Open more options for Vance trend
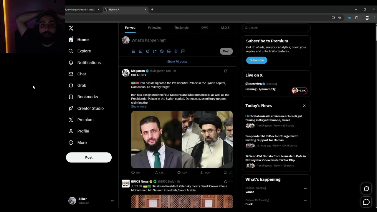Screen dimensions: 377x212 coord(305,188)
